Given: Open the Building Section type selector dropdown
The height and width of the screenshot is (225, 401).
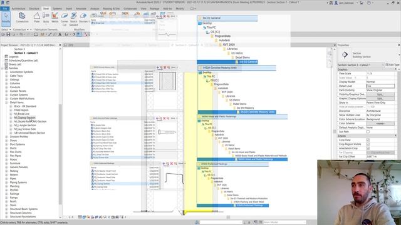Looking at the screenshot, I should point(399,54).
